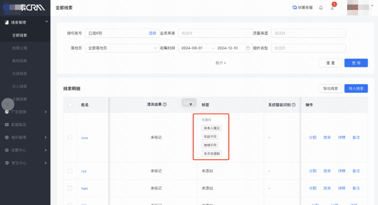Viewport: 378px width, 205px height.
Task: Go to 线索公海 in the sidebar
Action: tap(20, 48)
